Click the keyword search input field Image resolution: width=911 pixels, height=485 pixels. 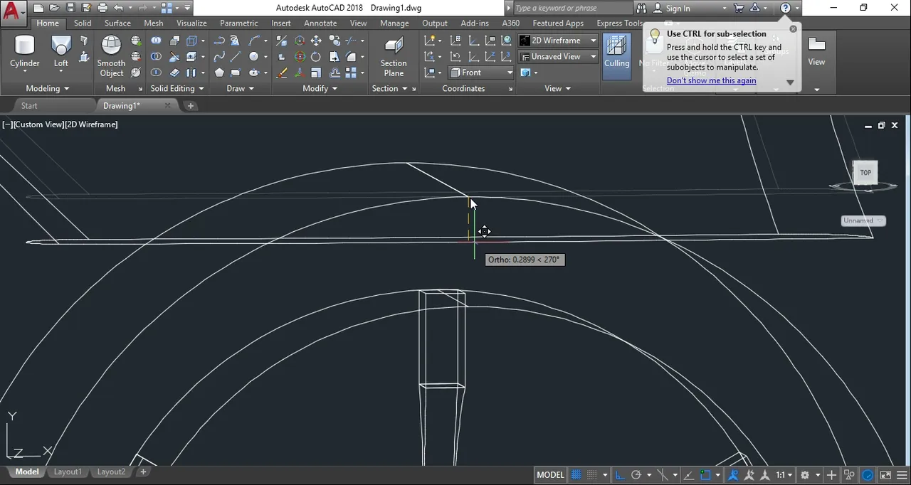click(x=572, y=9)
